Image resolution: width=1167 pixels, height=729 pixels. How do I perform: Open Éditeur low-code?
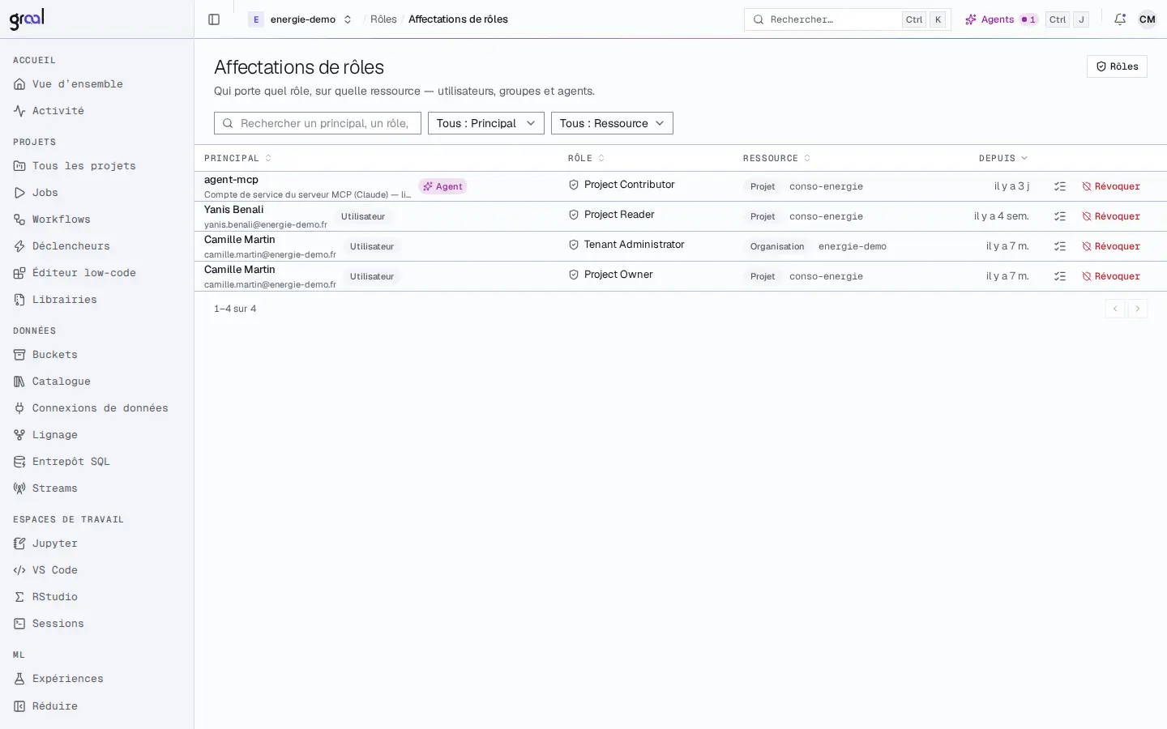tap(96, 273)
